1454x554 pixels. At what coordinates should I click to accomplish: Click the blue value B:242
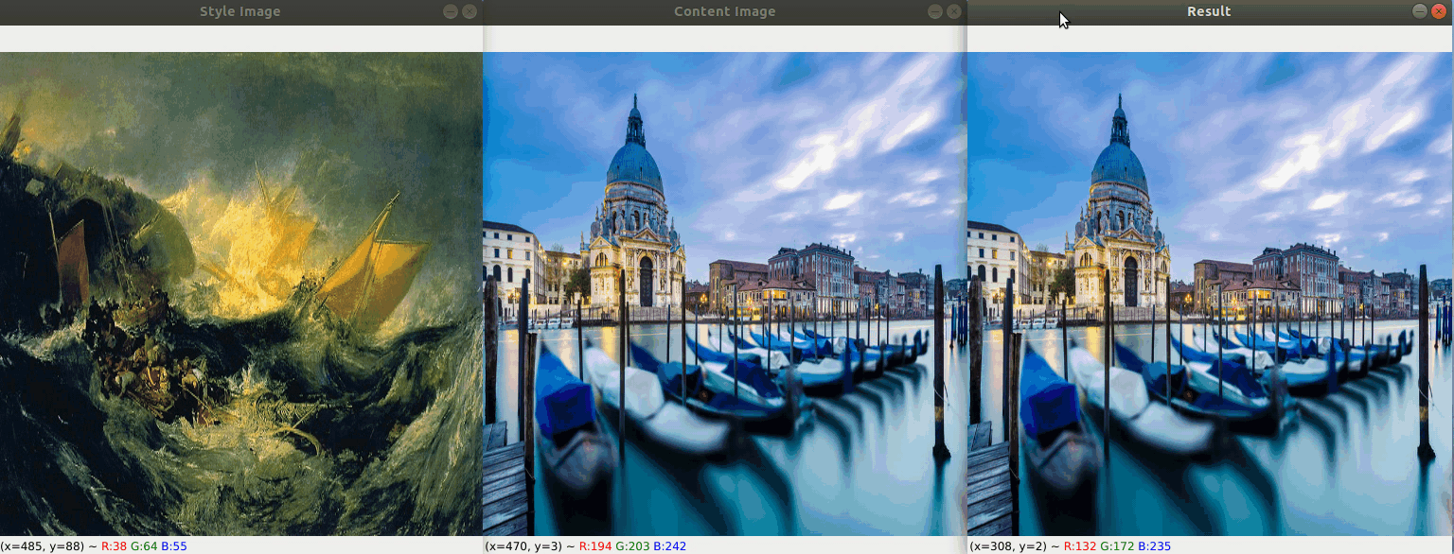click(x=669, y=546)
